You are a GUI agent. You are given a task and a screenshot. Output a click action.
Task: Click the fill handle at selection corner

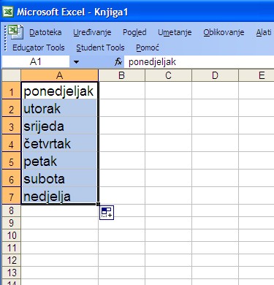tap(98, 204)
